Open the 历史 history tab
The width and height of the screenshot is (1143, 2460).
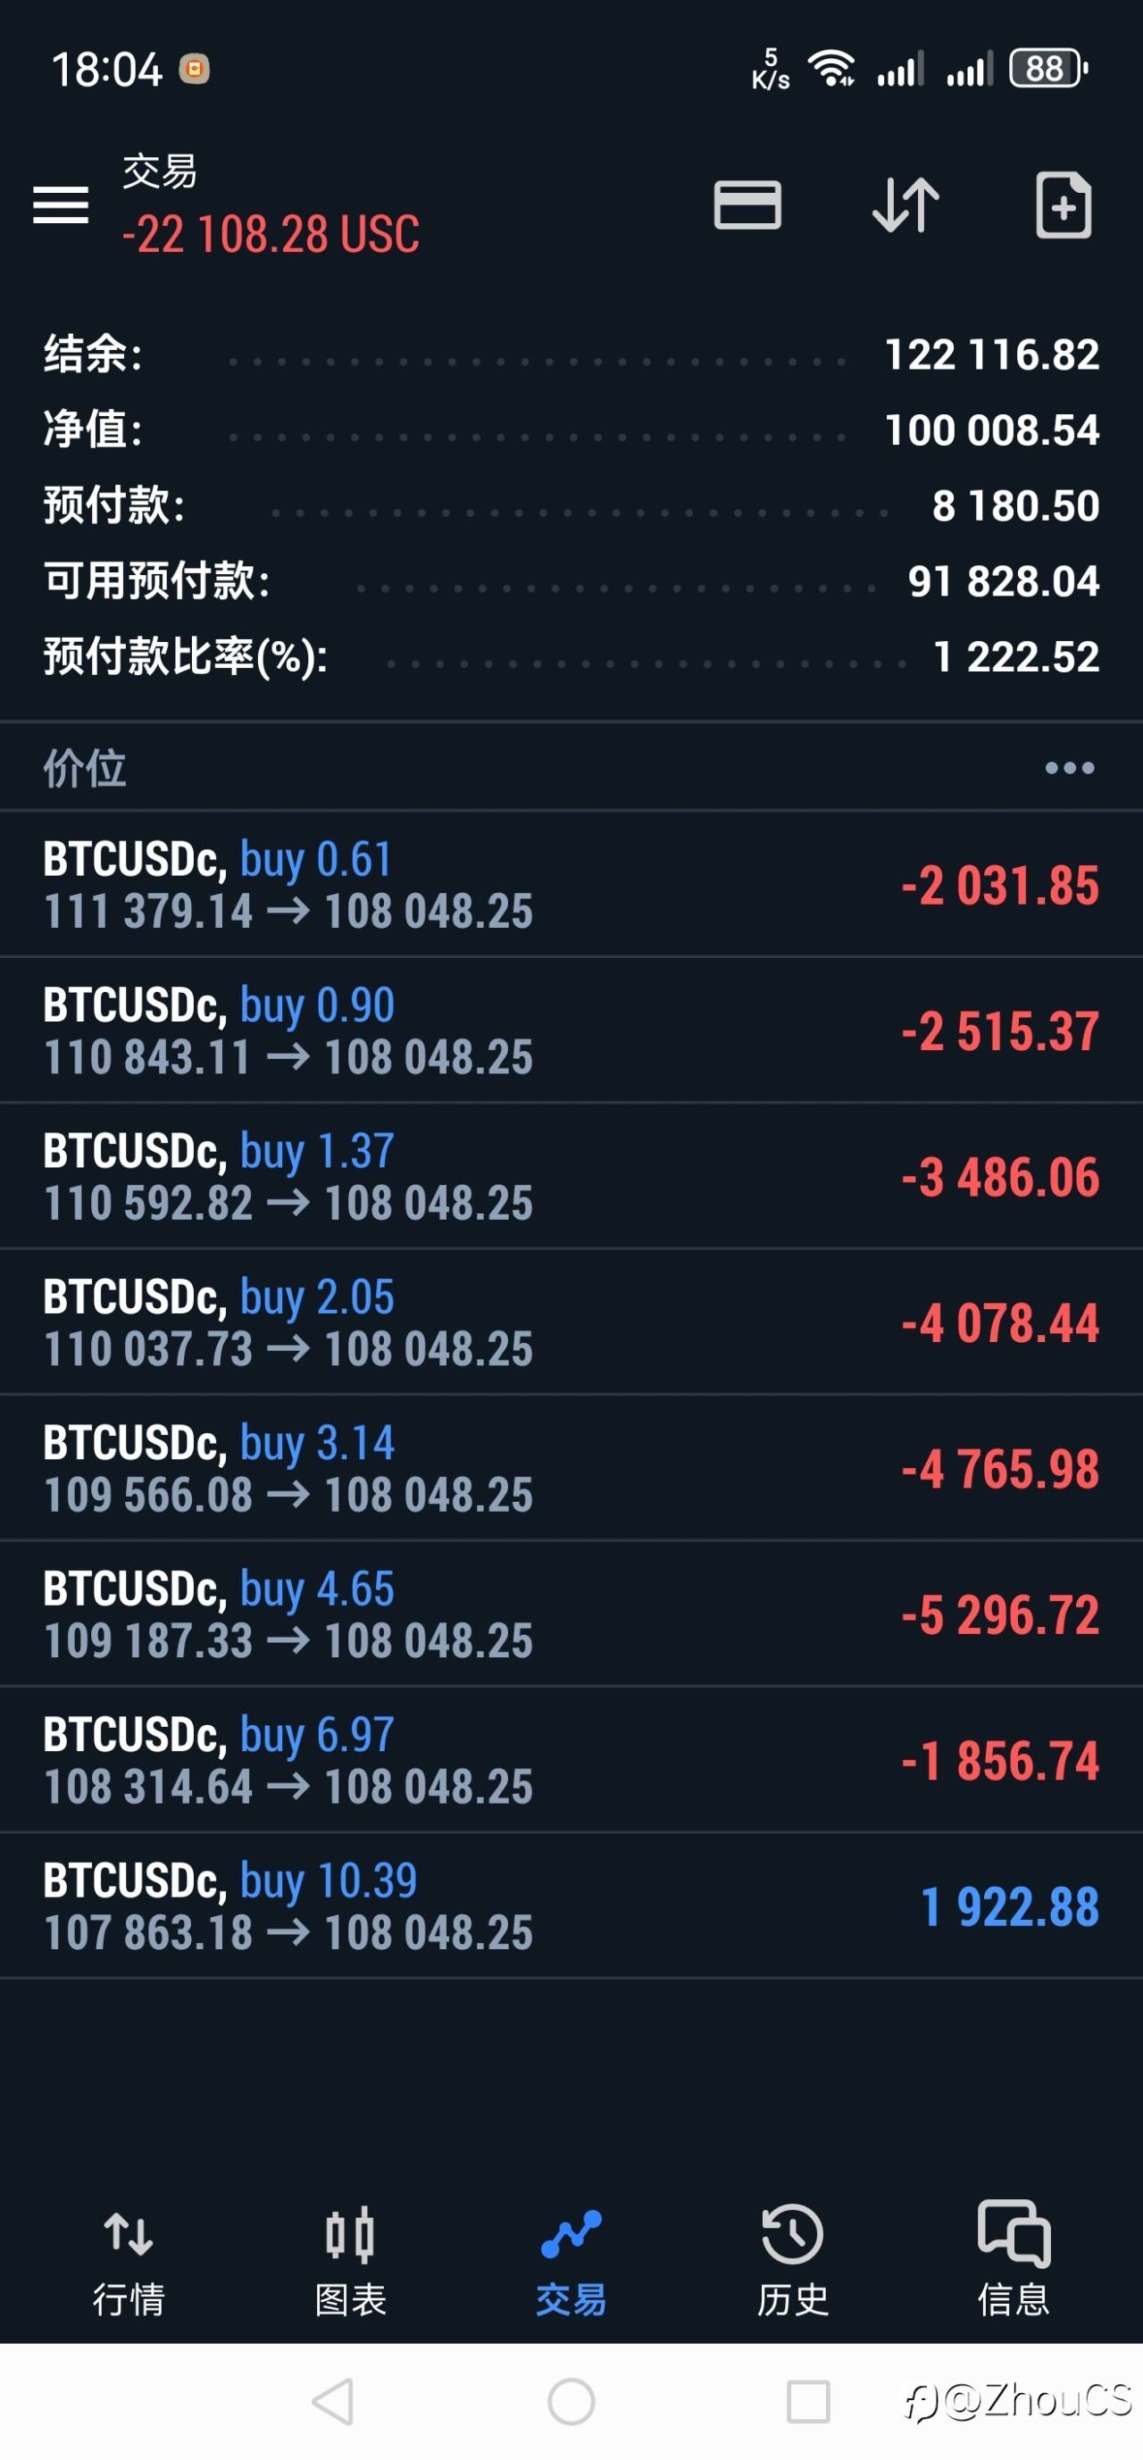(793, 2259)
